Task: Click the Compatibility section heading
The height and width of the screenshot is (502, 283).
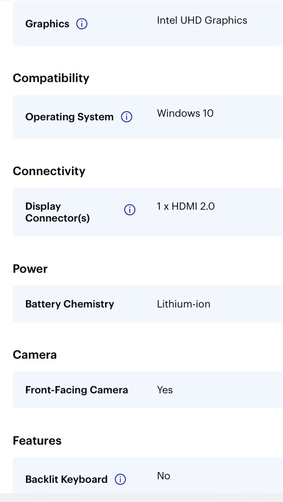Action: [x=51, y=78]
